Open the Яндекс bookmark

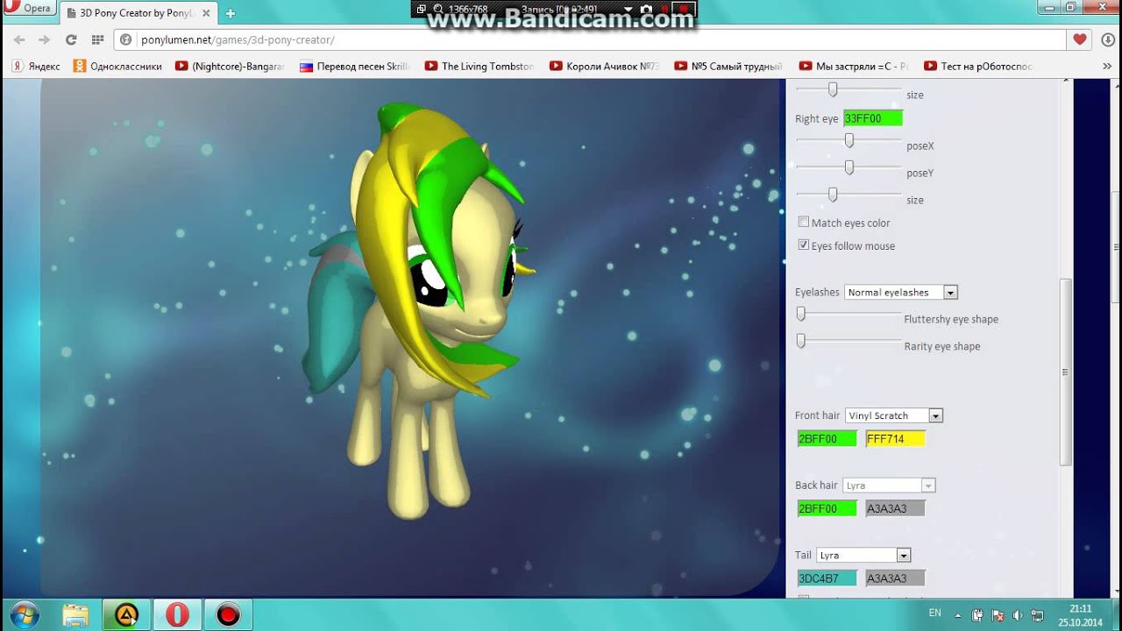pyautogui.click(x=36, y=66)
